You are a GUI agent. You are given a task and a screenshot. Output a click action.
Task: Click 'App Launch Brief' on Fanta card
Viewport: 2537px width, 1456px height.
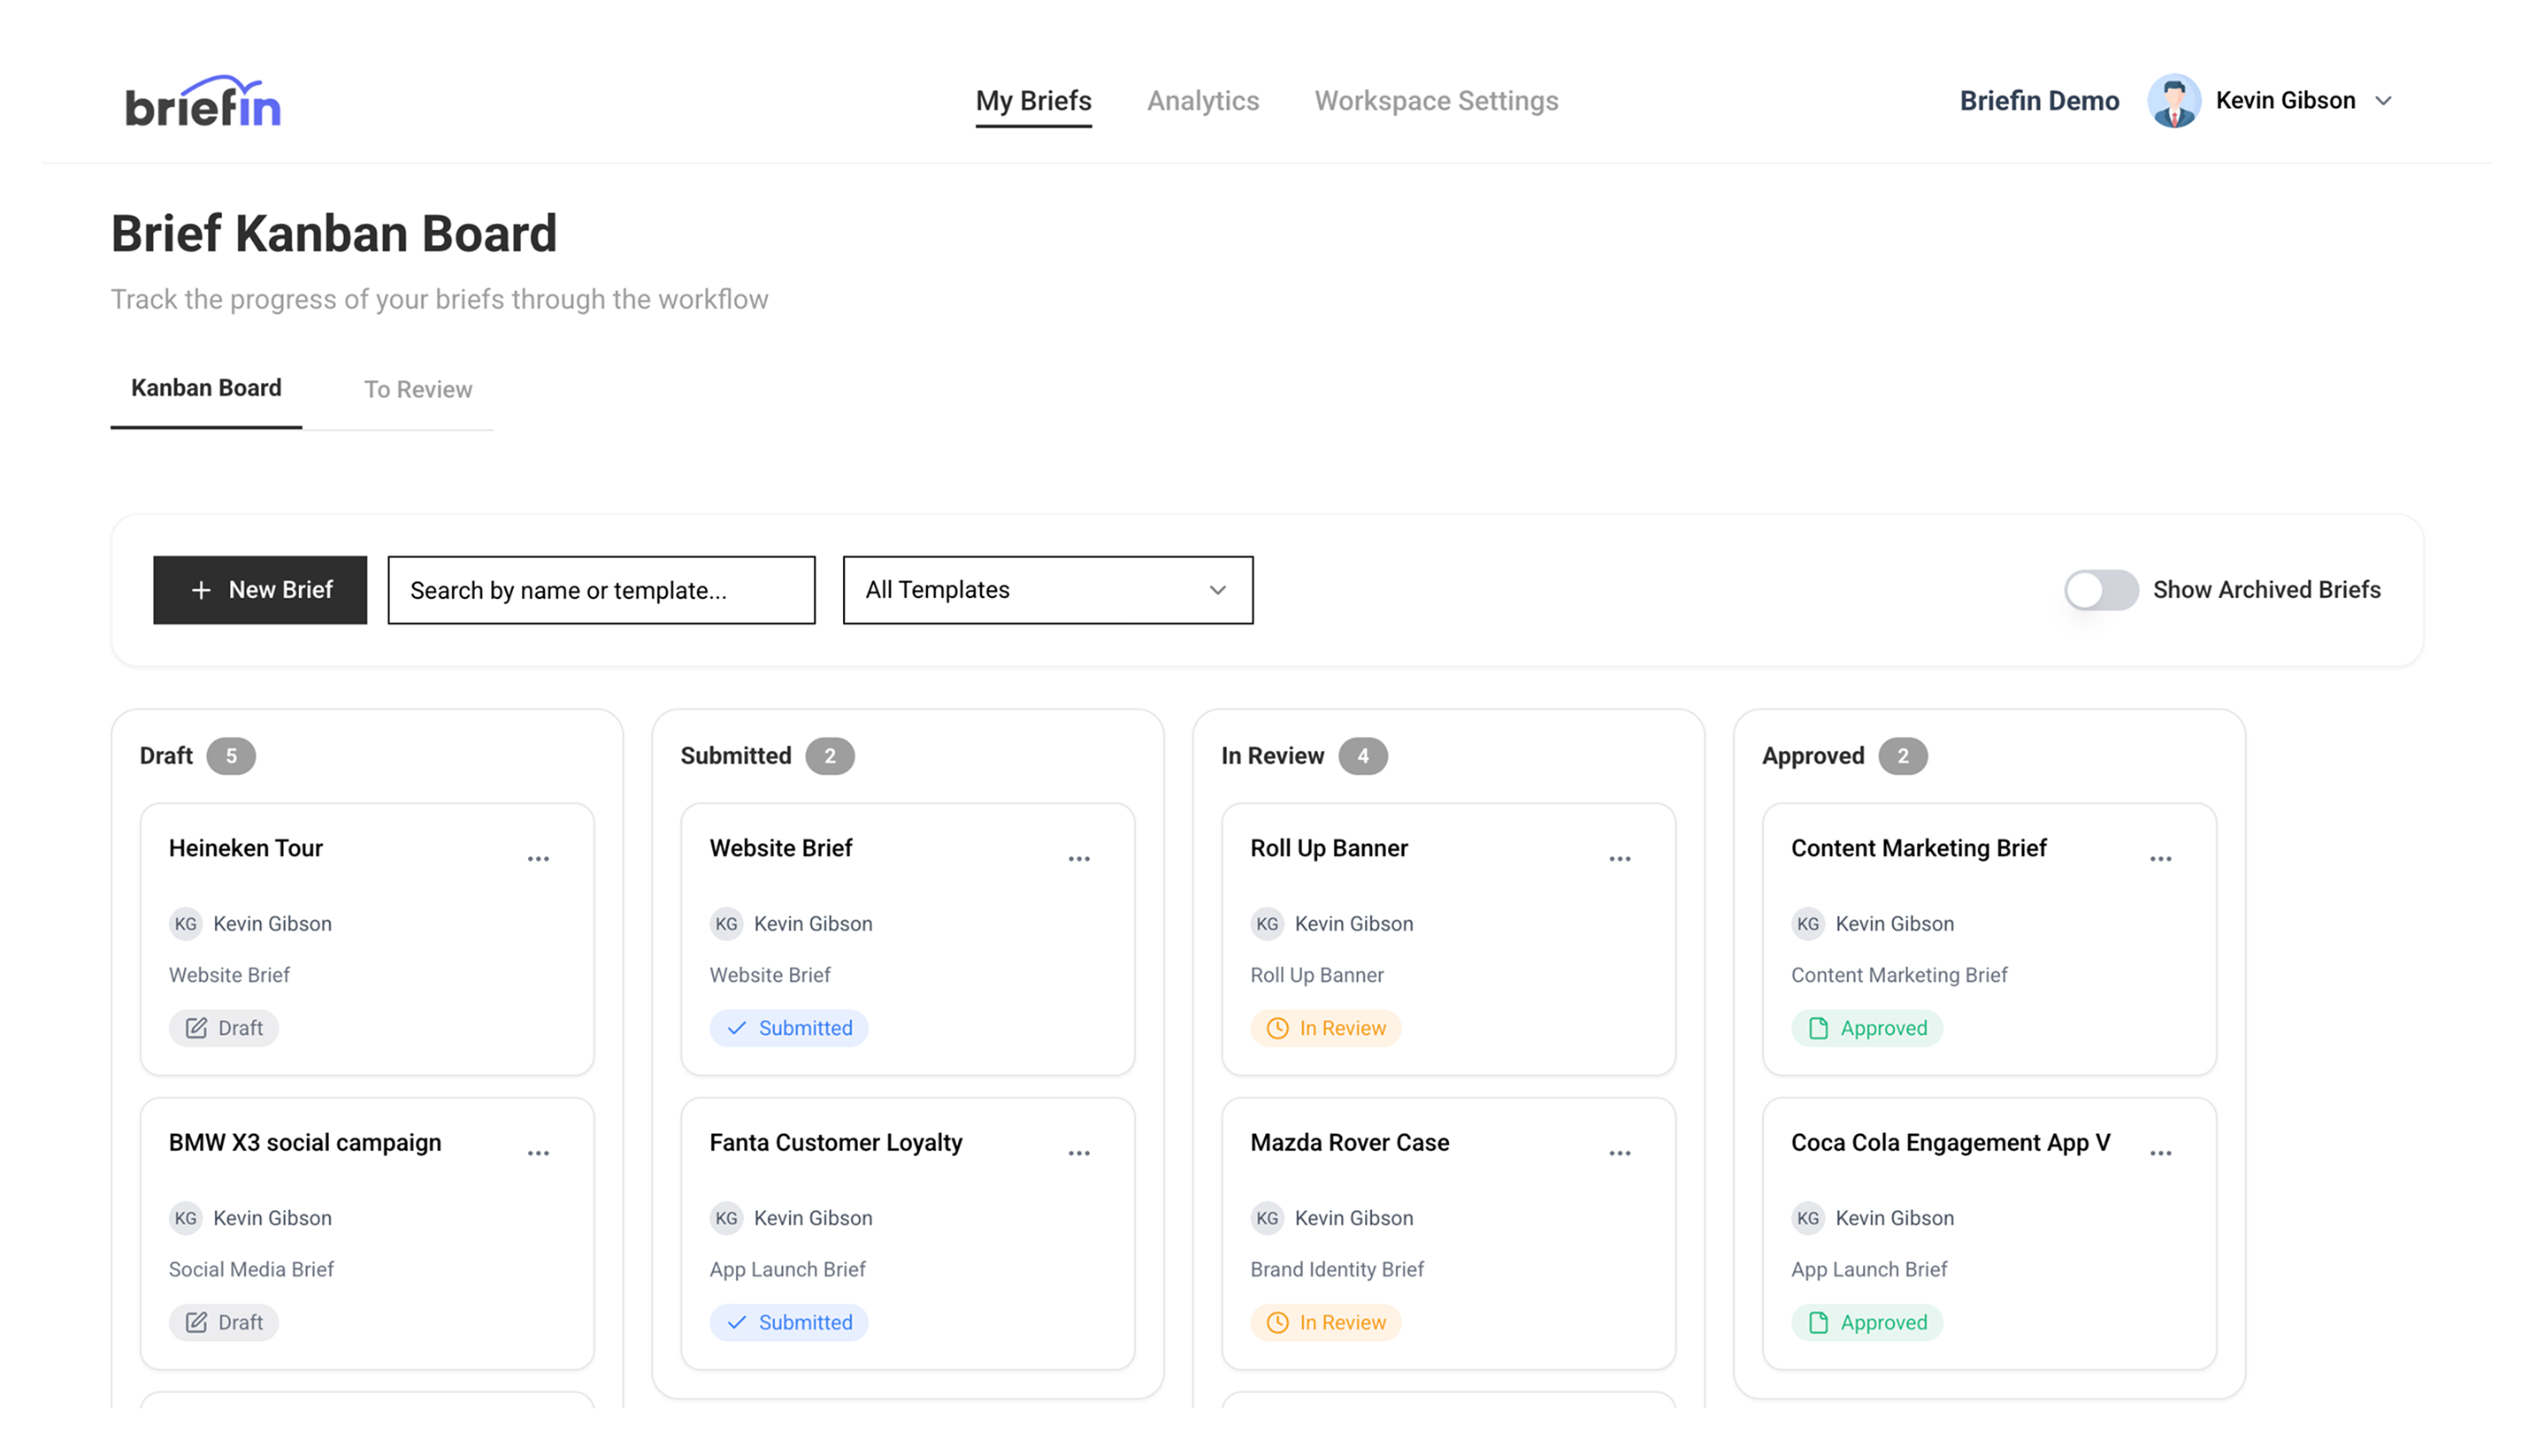click(788, 1269)
